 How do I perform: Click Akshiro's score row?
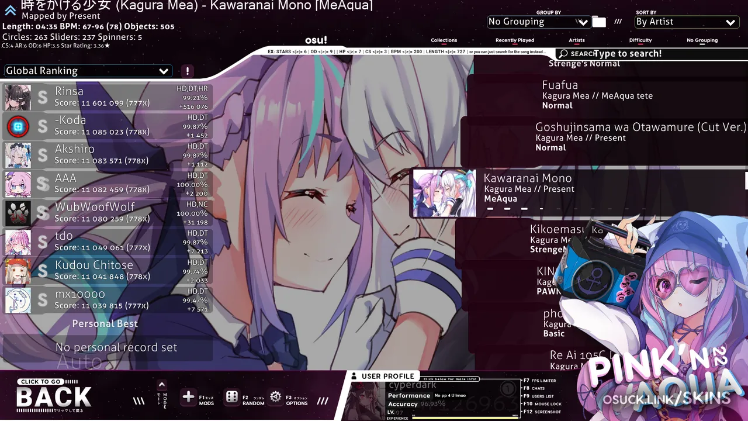pyautogui.click(x=108, y=155)
